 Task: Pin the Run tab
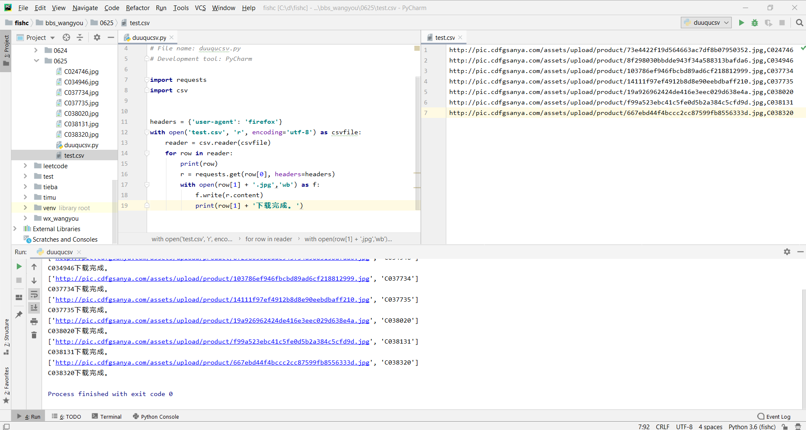pyautogui.click(x=19, y=314)
